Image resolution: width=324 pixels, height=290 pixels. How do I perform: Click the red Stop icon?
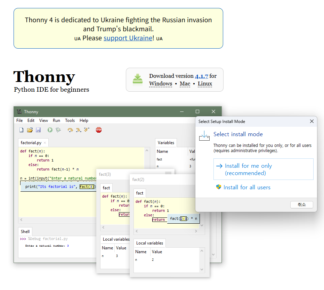point(99,130)
